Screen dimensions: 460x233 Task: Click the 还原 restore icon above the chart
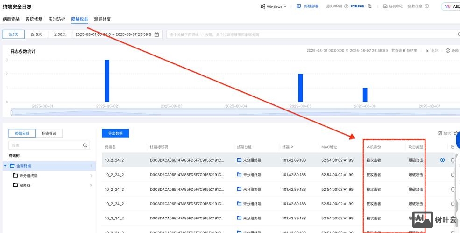tap(448, 51)
